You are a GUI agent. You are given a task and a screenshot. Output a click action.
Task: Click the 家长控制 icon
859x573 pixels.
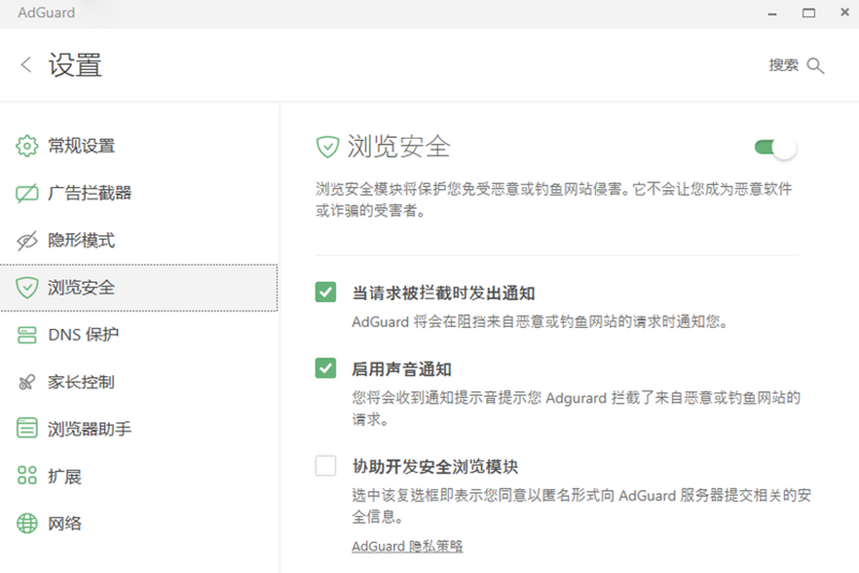coord(26,382)
